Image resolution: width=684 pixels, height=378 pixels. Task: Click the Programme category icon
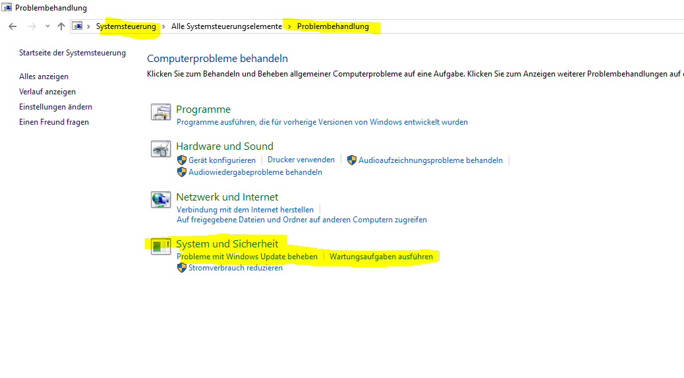(x=161, y=112)
